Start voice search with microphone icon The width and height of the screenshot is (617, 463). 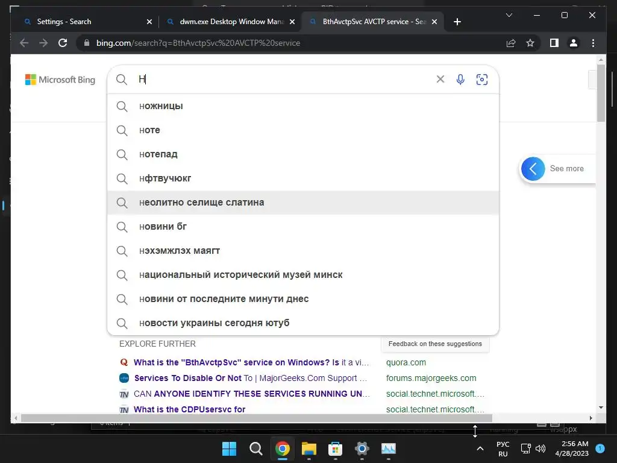coord(460,79)
